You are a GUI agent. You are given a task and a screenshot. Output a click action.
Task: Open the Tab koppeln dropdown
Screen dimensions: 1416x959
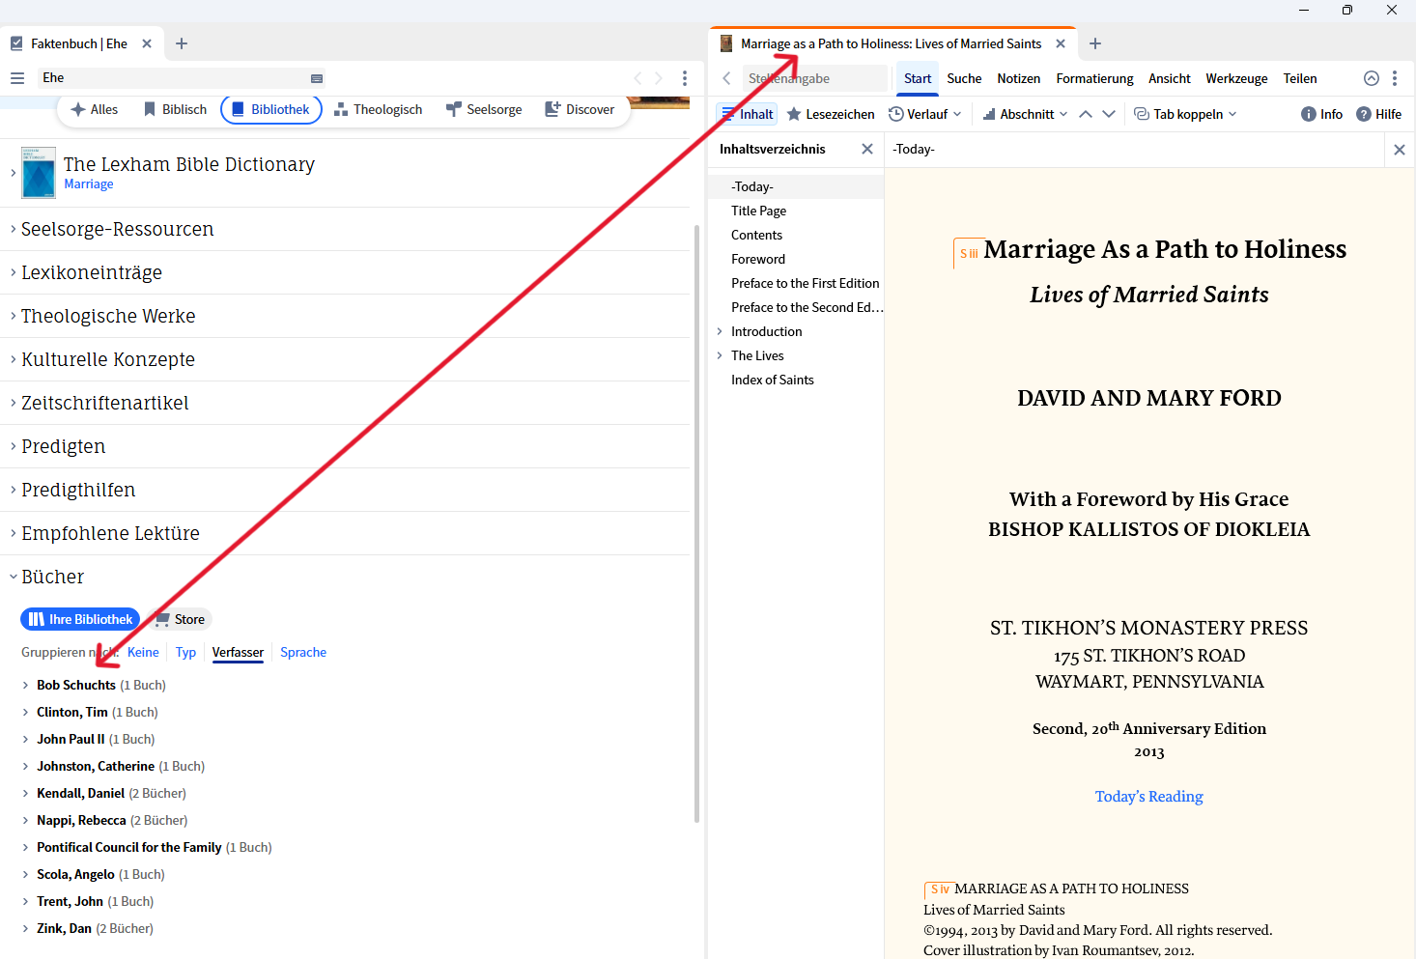1185,114
